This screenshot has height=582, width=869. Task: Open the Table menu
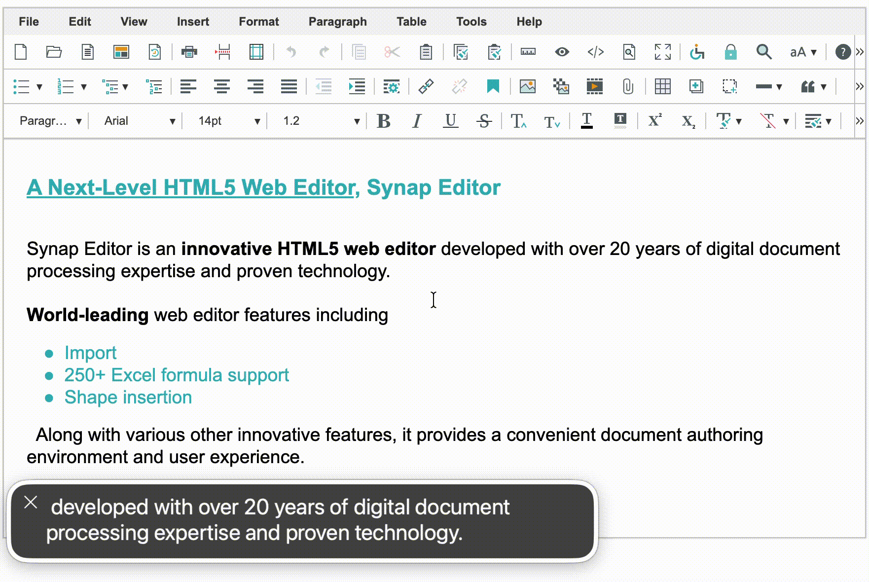point(411,22)
